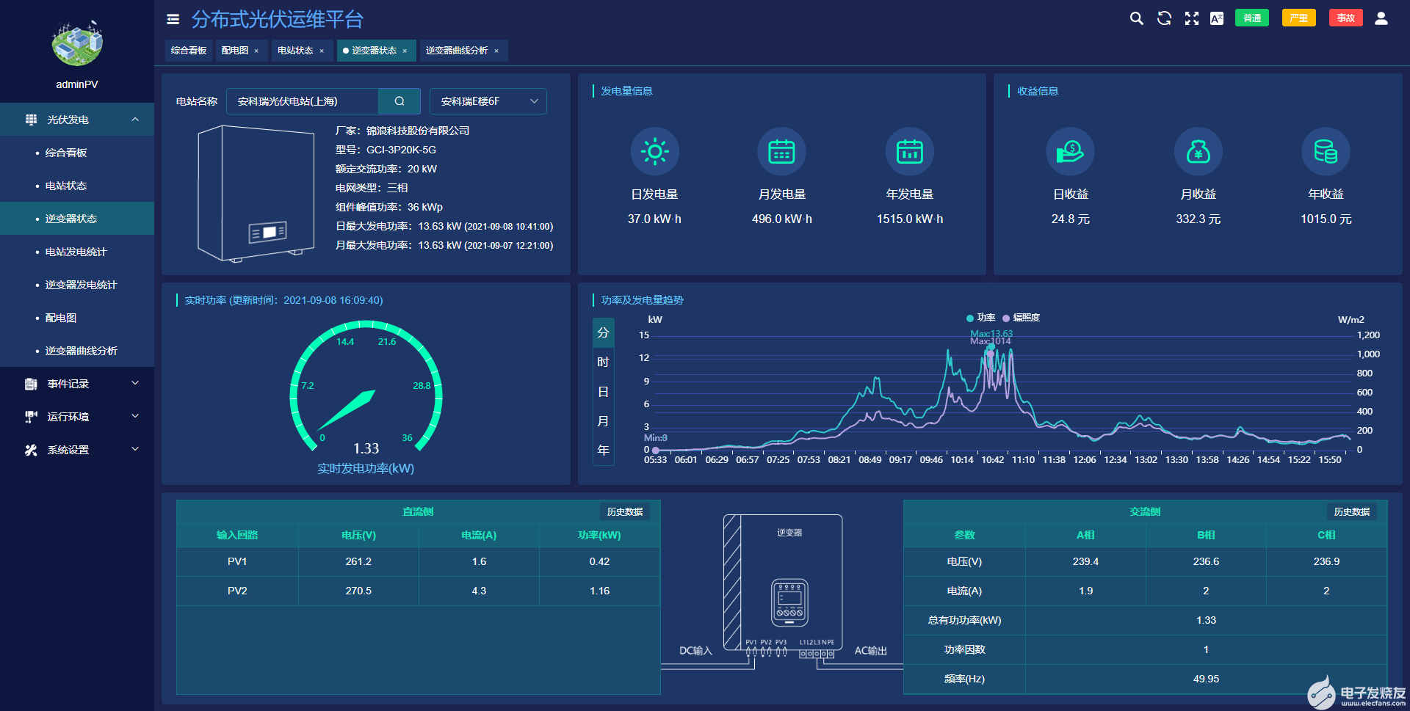Click the 系统设置 tools icon in sidebar
This screenshot has height=711, width=1410.
31,450
